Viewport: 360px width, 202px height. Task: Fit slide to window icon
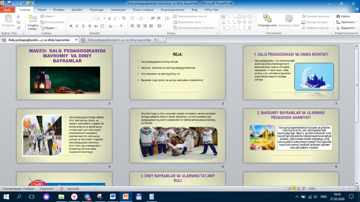(356, 189)
